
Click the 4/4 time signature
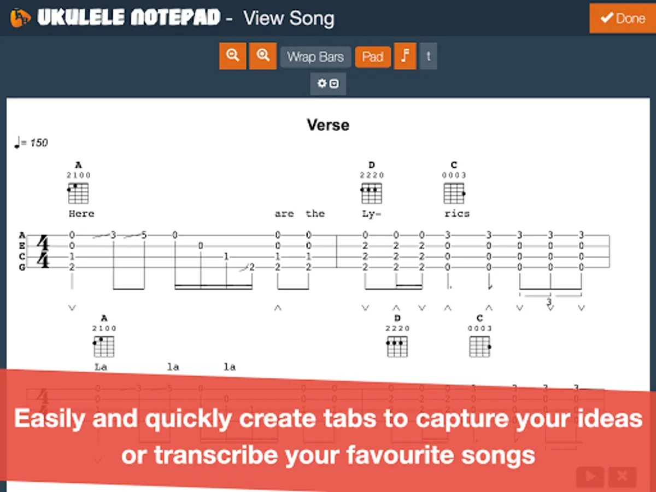pos(42,251)
